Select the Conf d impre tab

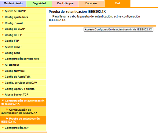pyautogui.click(x=65, y=3)
